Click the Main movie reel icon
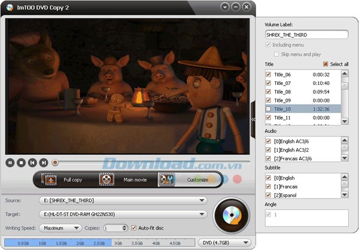This screenshot has height=250, width=359. coord(107,179)
